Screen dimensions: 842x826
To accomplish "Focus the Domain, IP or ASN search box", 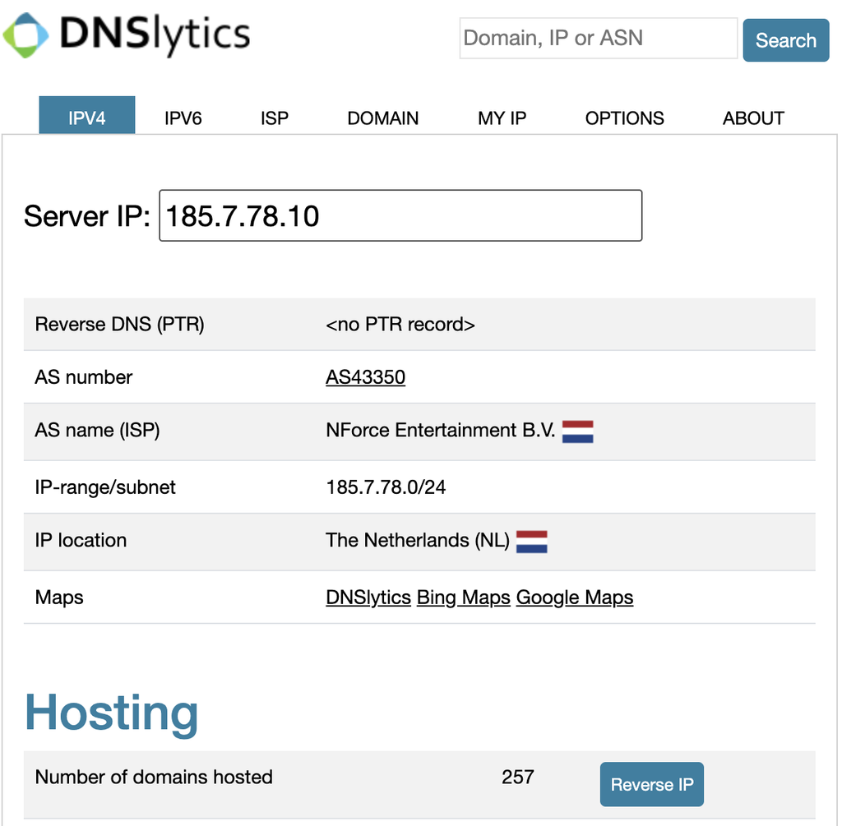I will tap(598, 38).
